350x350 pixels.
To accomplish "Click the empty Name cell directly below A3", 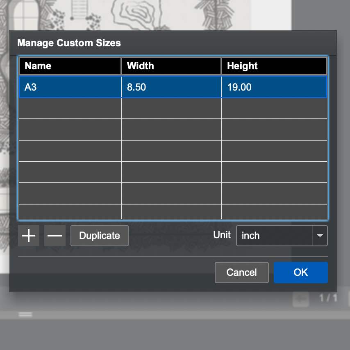I will (x=70, y=109).
